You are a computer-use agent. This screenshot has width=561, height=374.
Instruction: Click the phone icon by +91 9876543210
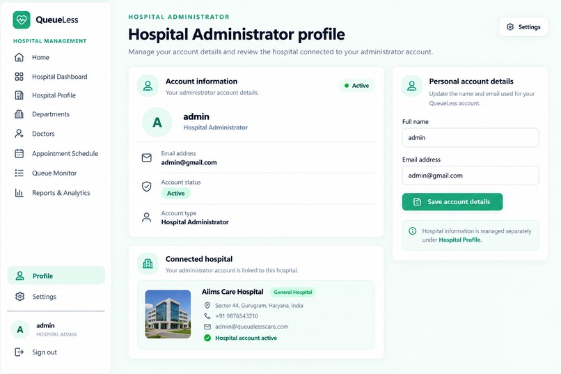point(207,316)
